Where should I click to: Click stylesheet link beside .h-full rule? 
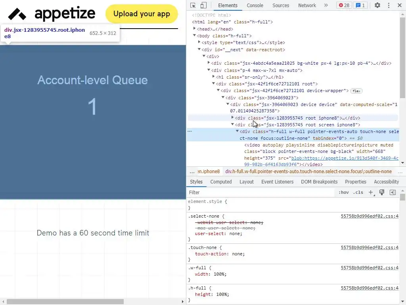pos(370,288)
